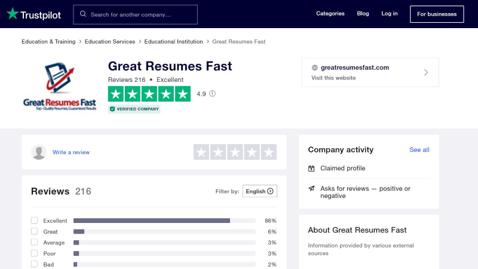This screenshot has width=478, height=269.
Task: Click the info icon next to 4.9
Action: click(x=213, y=94)
